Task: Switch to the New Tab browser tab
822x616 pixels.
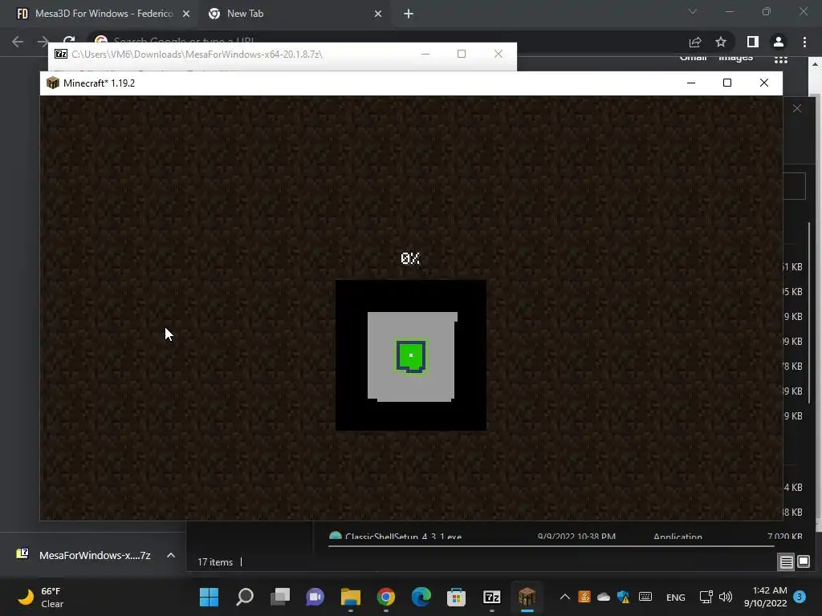Action: [294, 14]
